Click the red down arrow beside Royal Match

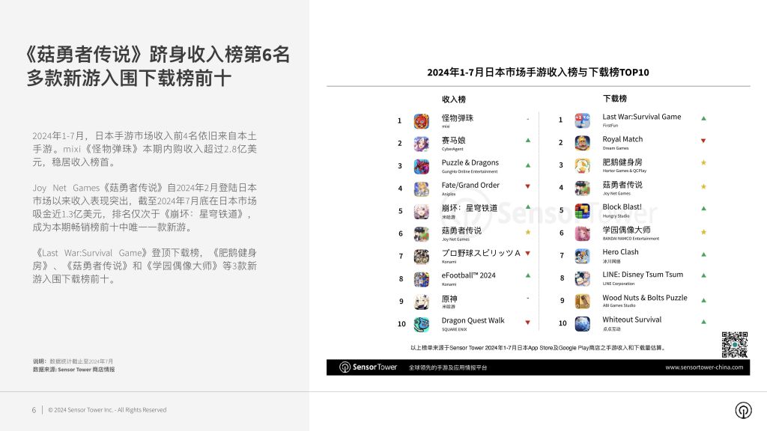(x=703, y=141)
